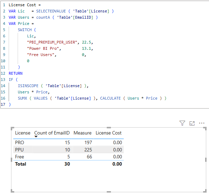
Task: Open the focus mode icon
Action: (x=192, y=123)
